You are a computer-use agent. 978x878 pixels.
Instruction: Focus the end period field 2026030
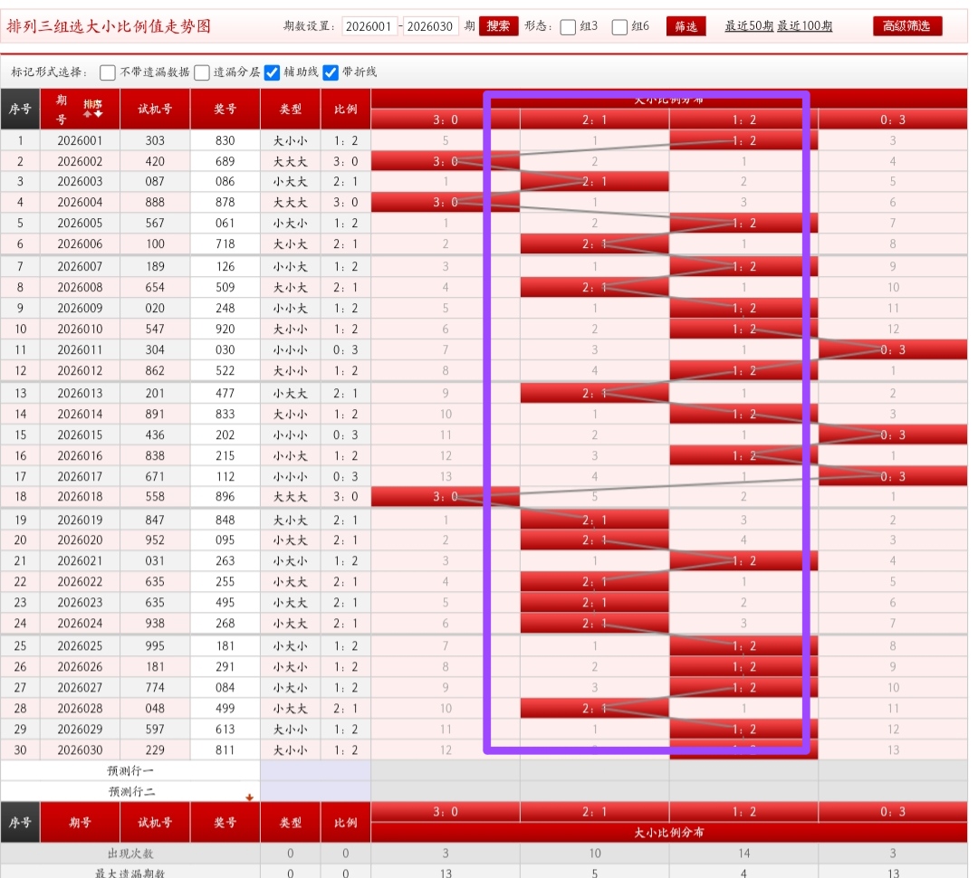click(430, 26)
